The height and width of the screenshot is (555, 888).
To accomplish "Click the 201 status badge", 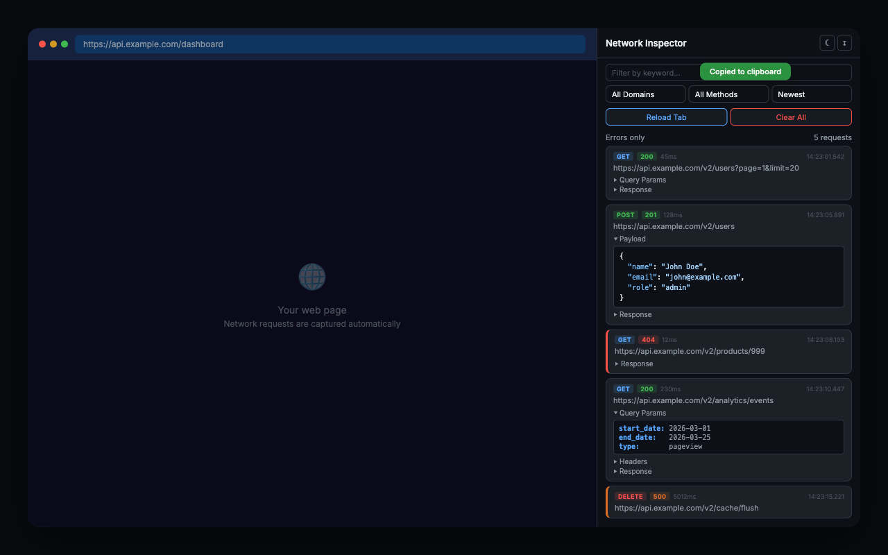I will coord(650,215).
